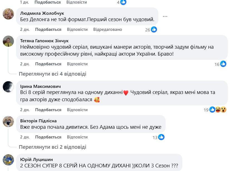Click the like reaction icon showing 16
This screenshot has width=233, height=171.
[223, 64]
